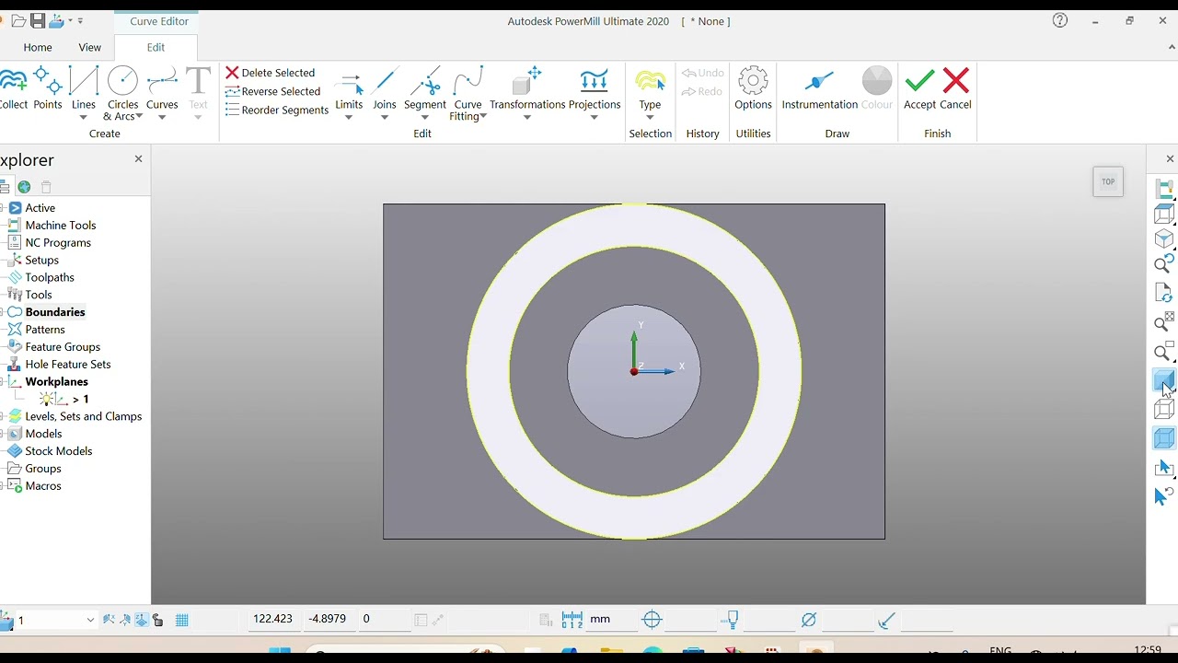Screen dimensions: 1178x663
Task: Select the Collect curves tool
Action: tap(13, 88)
